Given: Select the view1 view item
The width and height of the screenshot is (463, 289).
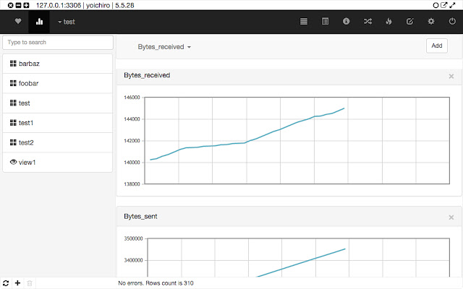Looking at the screenshot, I should click(x=58, y=162).
